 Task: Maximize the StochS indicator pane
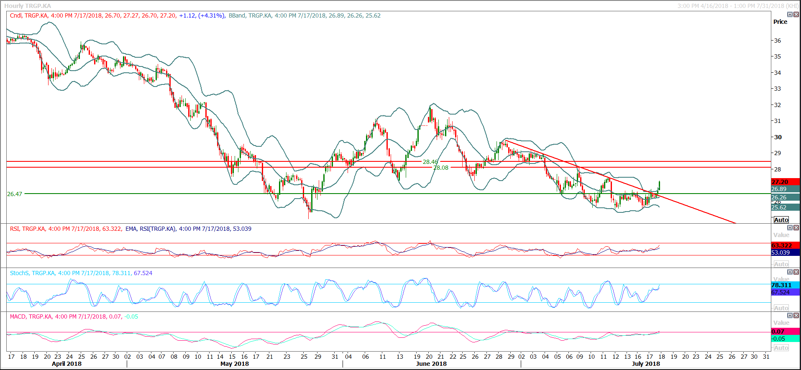pyautogui.click(x=790, y=272)
